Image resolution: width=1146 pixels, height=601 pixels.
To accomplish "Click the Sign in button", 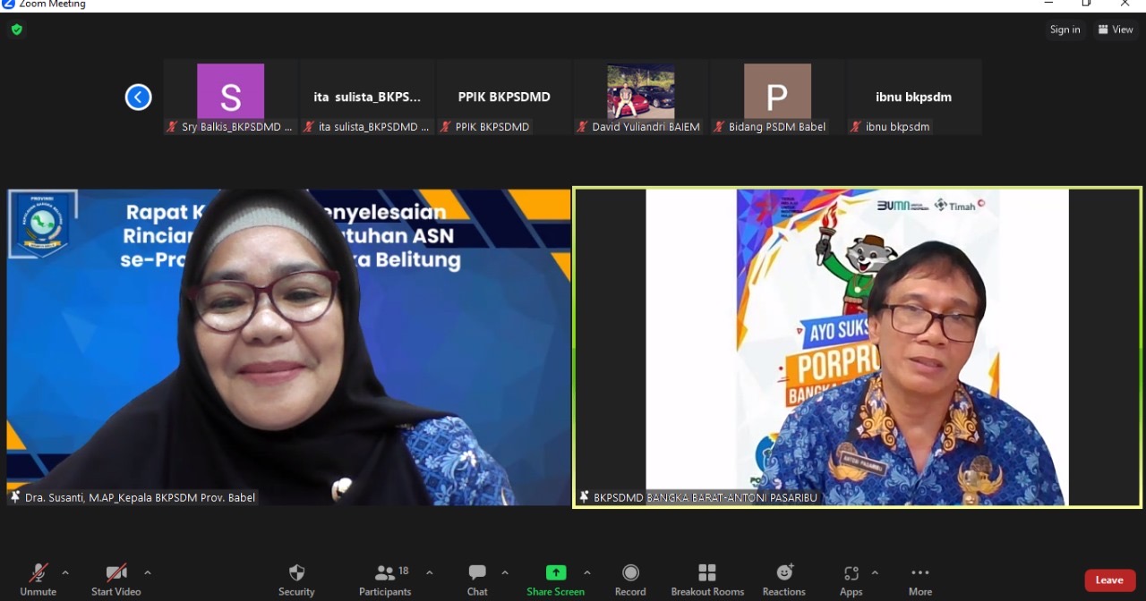I will [x=1065, y=30].
